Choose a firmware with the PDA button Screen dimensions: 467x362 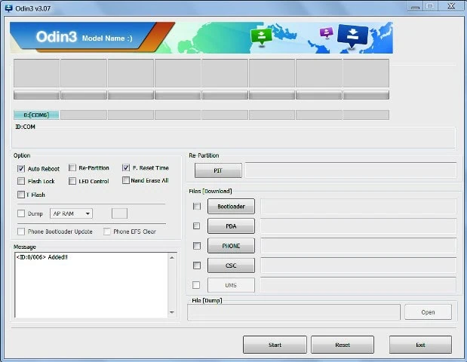coord(231,226)
